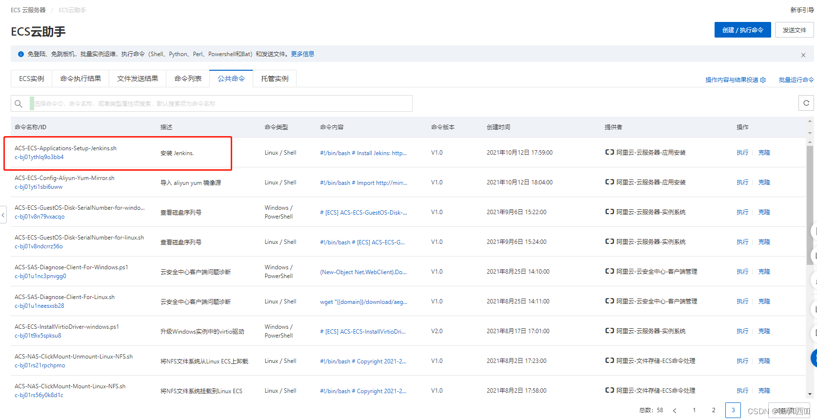Open the 更多信息 link
The height and width of the screenshot is (420, 817).
click(302, 54)
